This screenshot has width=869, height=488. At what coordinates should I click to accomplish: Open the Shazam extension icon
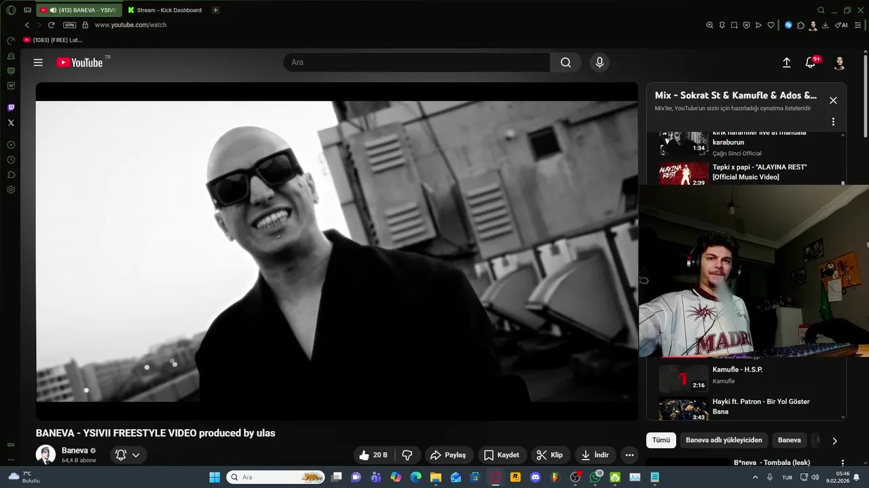pyautogui.click(x=788, y=25)
